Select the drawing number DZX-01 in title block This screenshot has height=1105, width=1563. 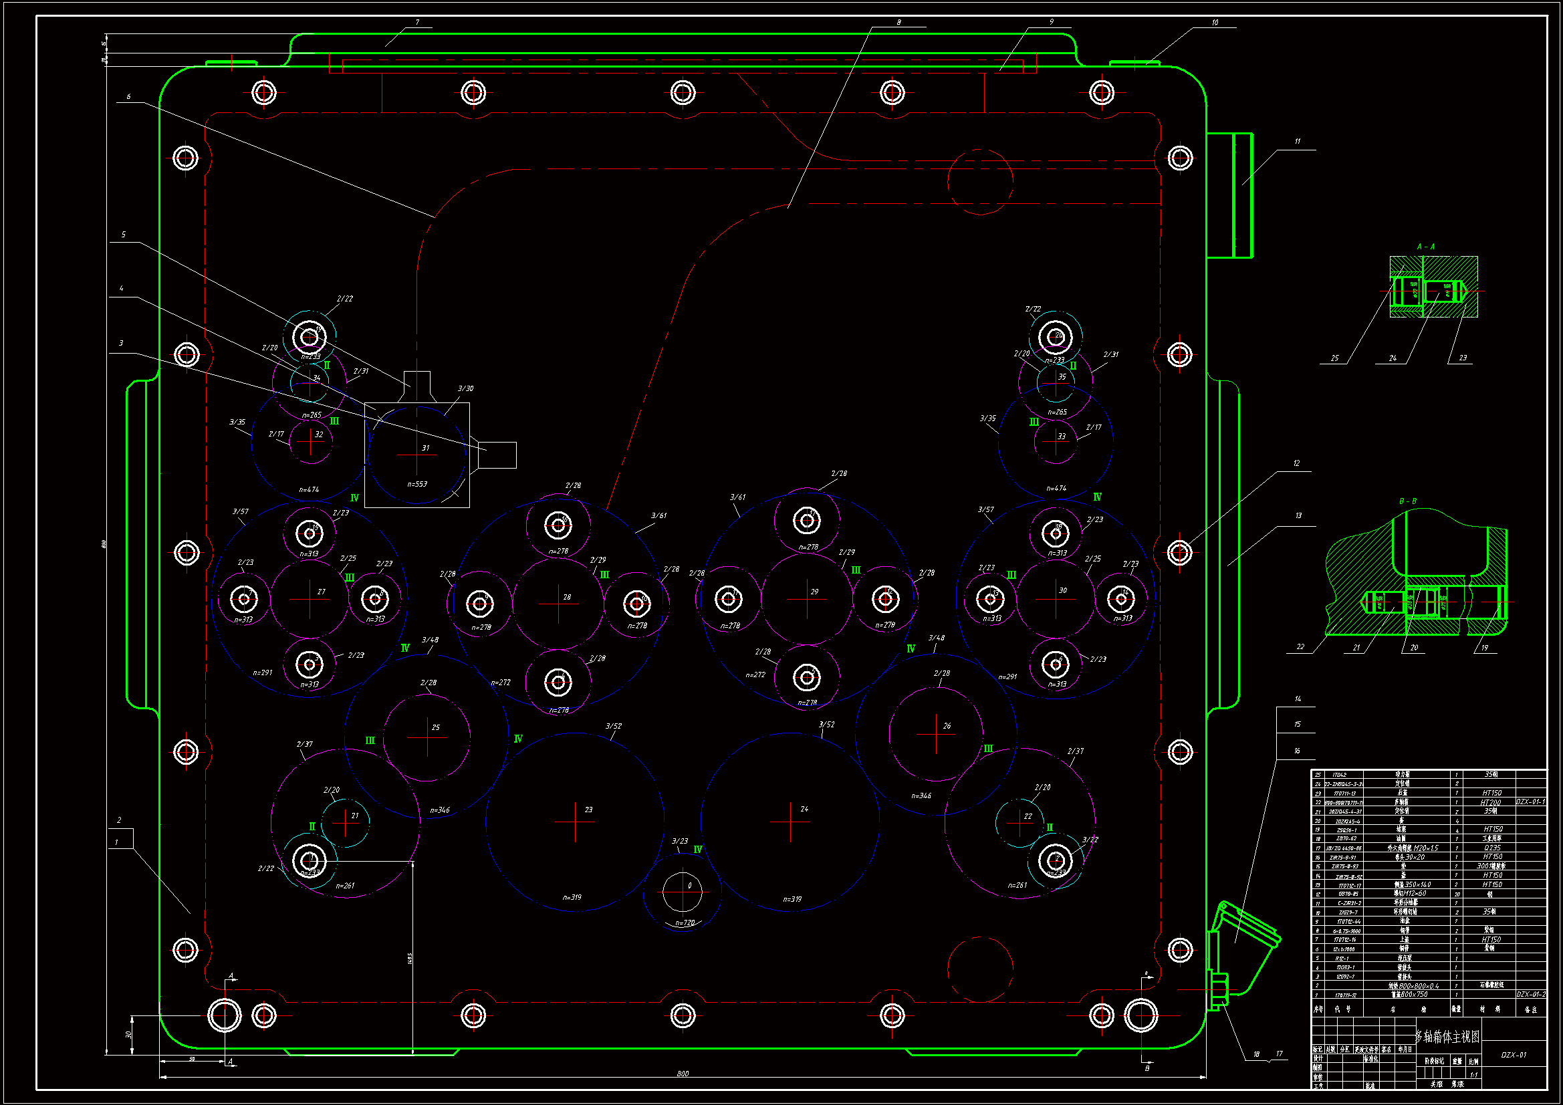tap(1514, 1056)
